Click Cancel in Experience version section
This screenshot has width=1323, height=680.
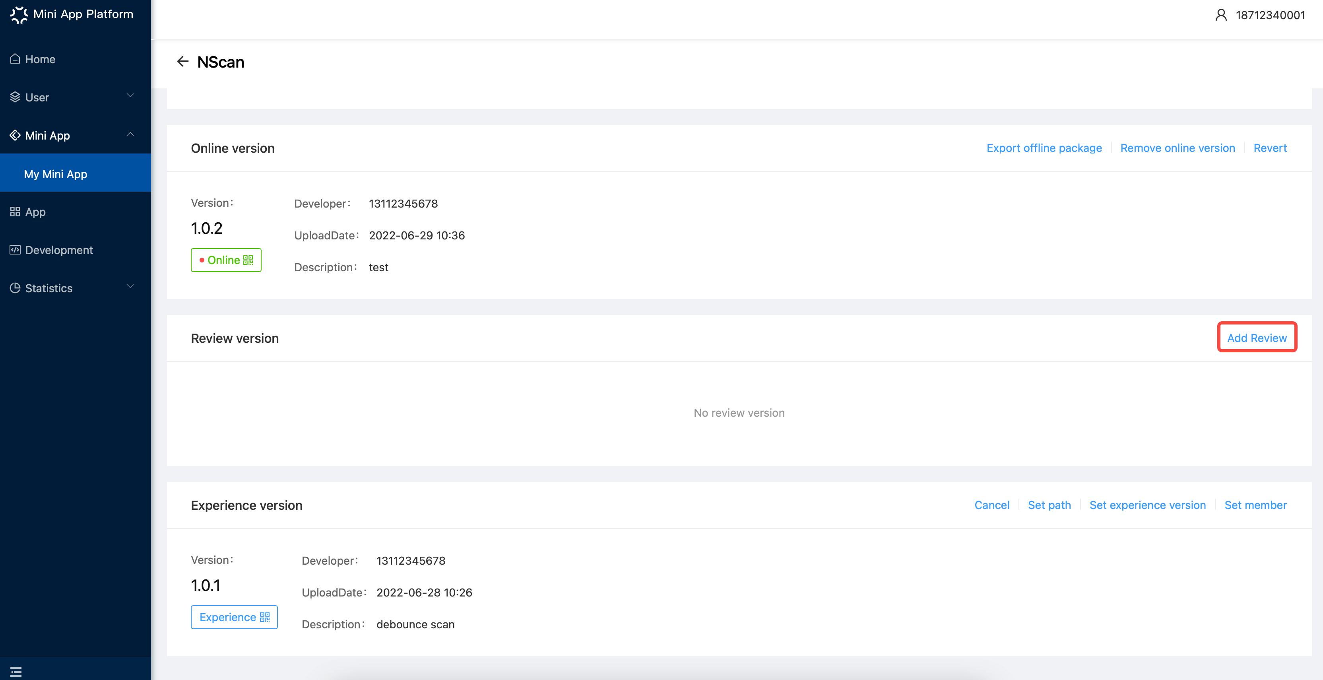click(x=992, y=505)
